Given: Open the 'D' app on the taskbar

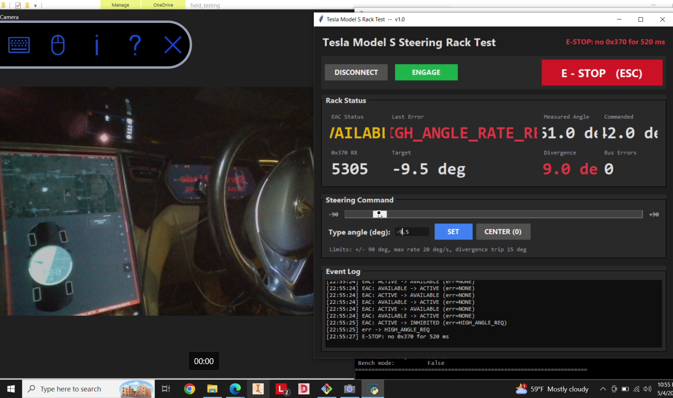Looking at the screenshot, I should (x=304, y=389).
